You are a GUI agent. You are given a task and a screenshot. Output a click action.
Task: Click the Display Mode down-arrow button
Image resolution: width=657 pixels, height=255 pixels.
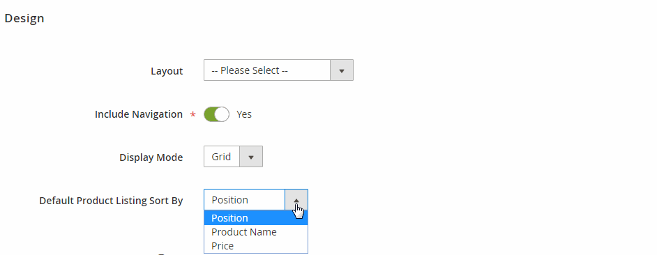tap(251, 157)
